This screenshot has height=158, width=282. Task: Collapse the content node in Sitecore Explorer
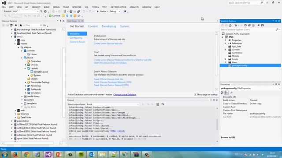pos(22,51)
